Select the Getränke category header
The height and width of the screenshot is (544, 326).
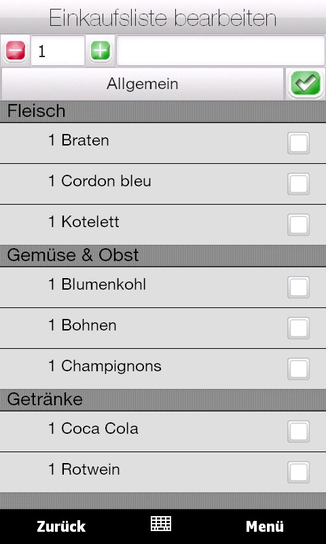(x=163, y=400)
